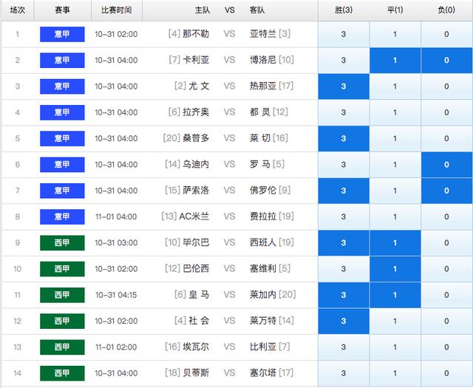Select draw (1) for 贝蒂斯 vs 塞尔塔
Screen dimensions: 473x388
pyautogui.click(x=395, y=373)
